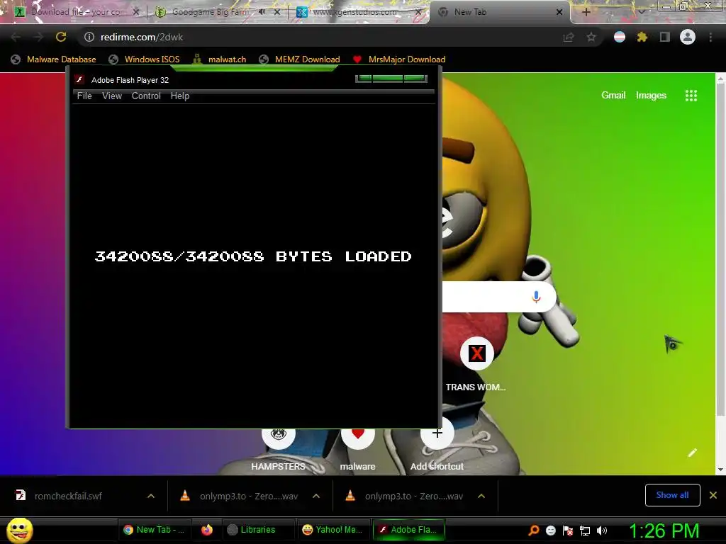Expand options for last onlymp3.to wav download
The image size is (726, 544).
[481, 496]
